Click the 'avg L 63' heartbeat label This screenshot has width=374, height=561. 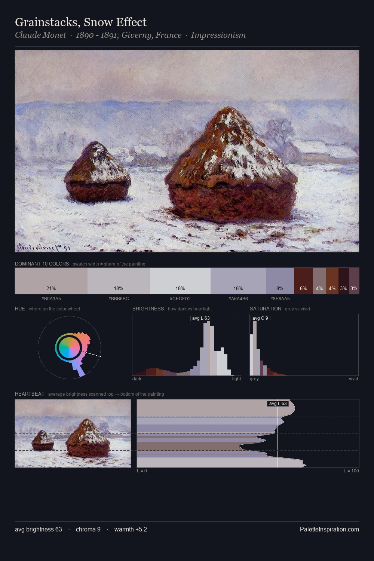278,404
